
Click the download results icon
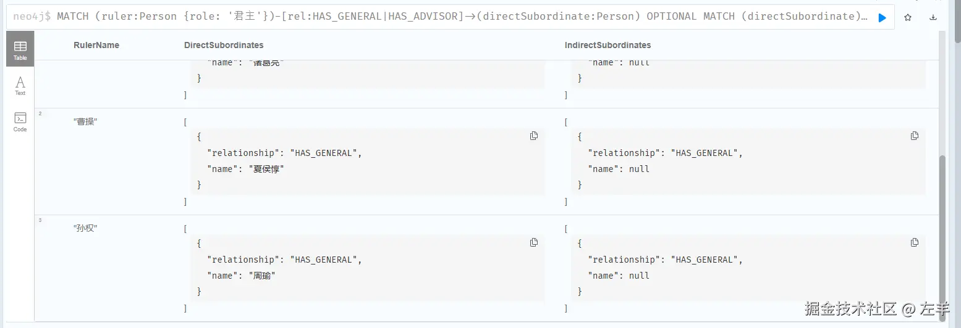coord(933,18)
